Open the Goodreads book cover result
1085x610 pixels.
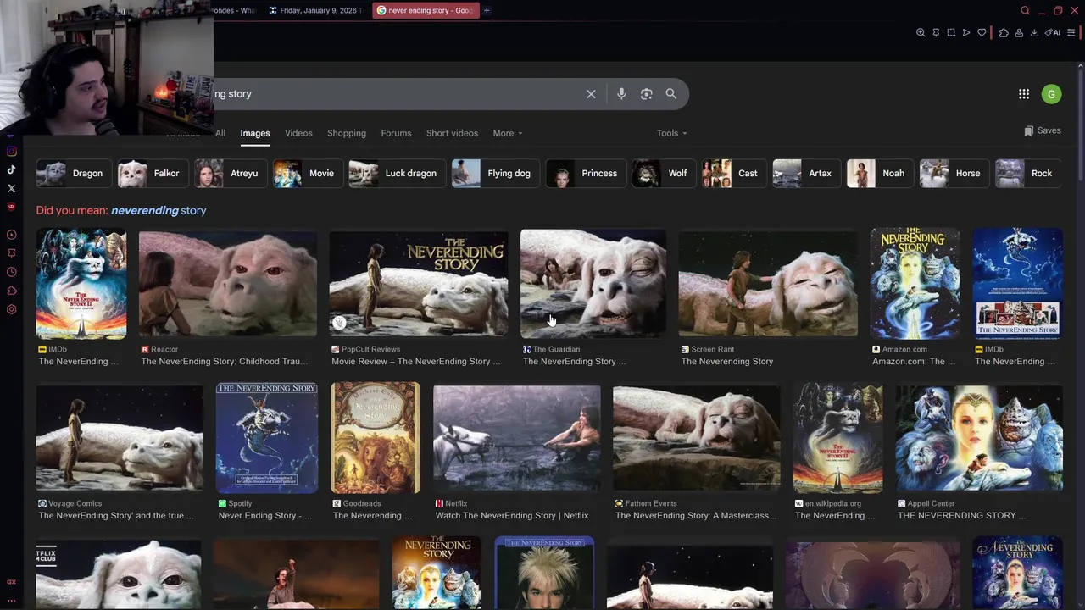pyautogui.click(x=376, y=438)
